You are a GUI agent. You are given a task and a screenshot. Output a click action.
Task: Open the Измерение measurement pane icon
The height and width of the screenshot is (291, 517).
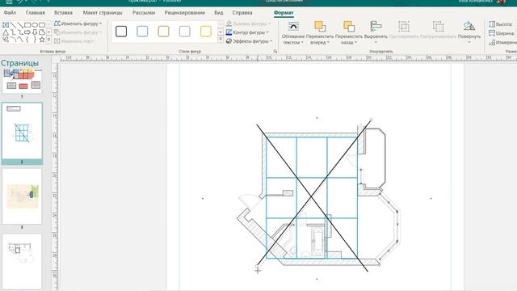point(492,42)
